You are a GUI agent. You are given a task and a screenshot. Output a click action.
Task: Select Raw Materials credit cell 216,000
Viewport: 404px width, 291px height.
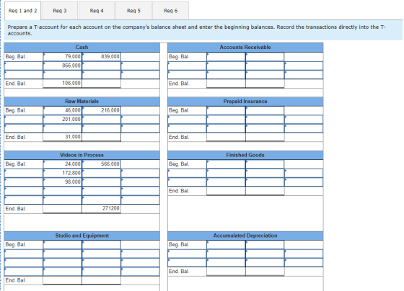pyautogui.click(x=101, y=110)
